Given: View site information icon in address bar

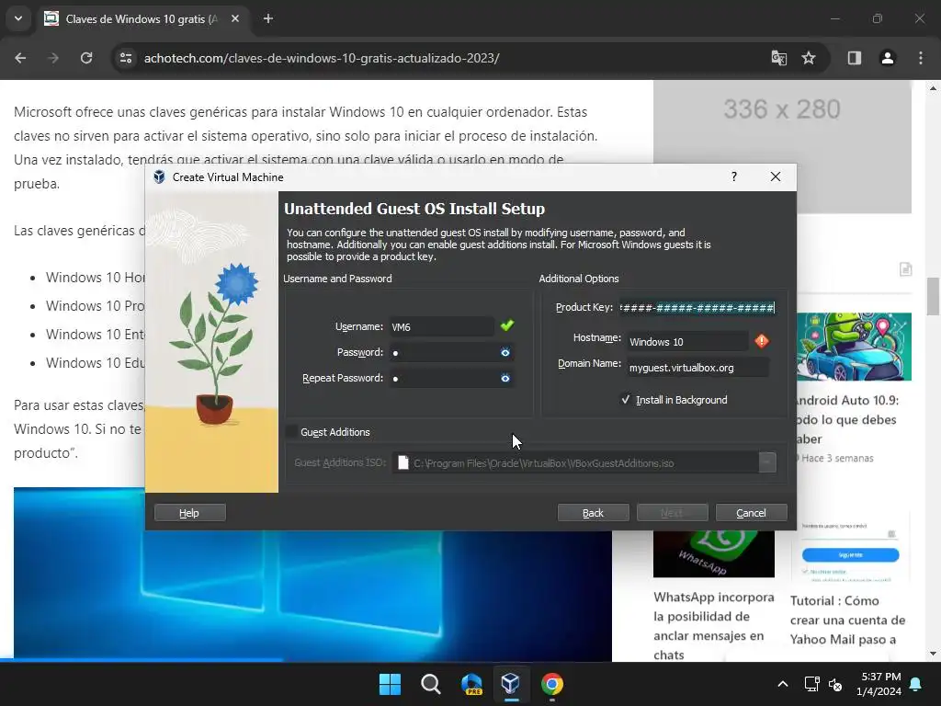Looking at the screenshot, I should click(125, 58).
